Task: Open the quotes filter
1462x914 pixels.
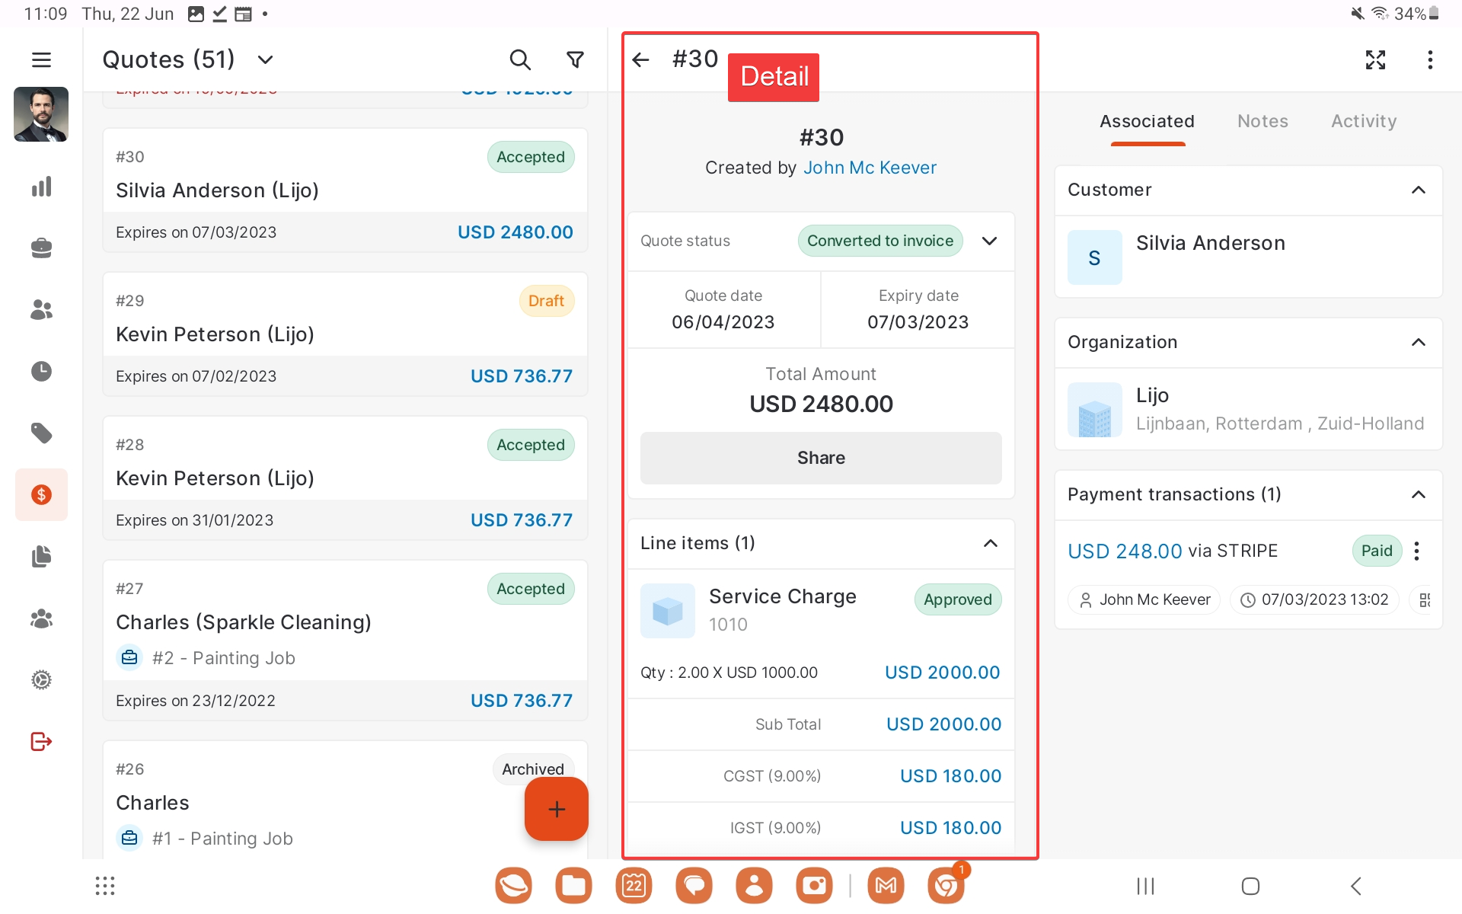Action: [576, 59]
